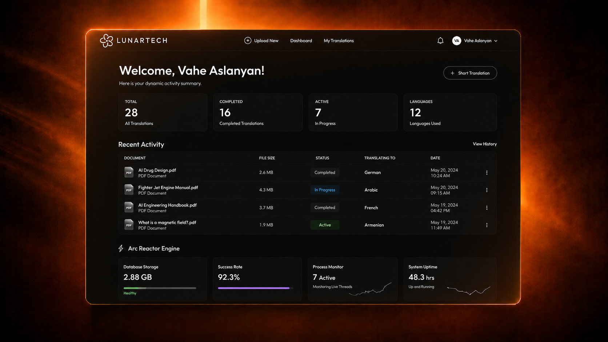
Task: Click the Arc Reactor Engine heading
Action: [154, 249]
